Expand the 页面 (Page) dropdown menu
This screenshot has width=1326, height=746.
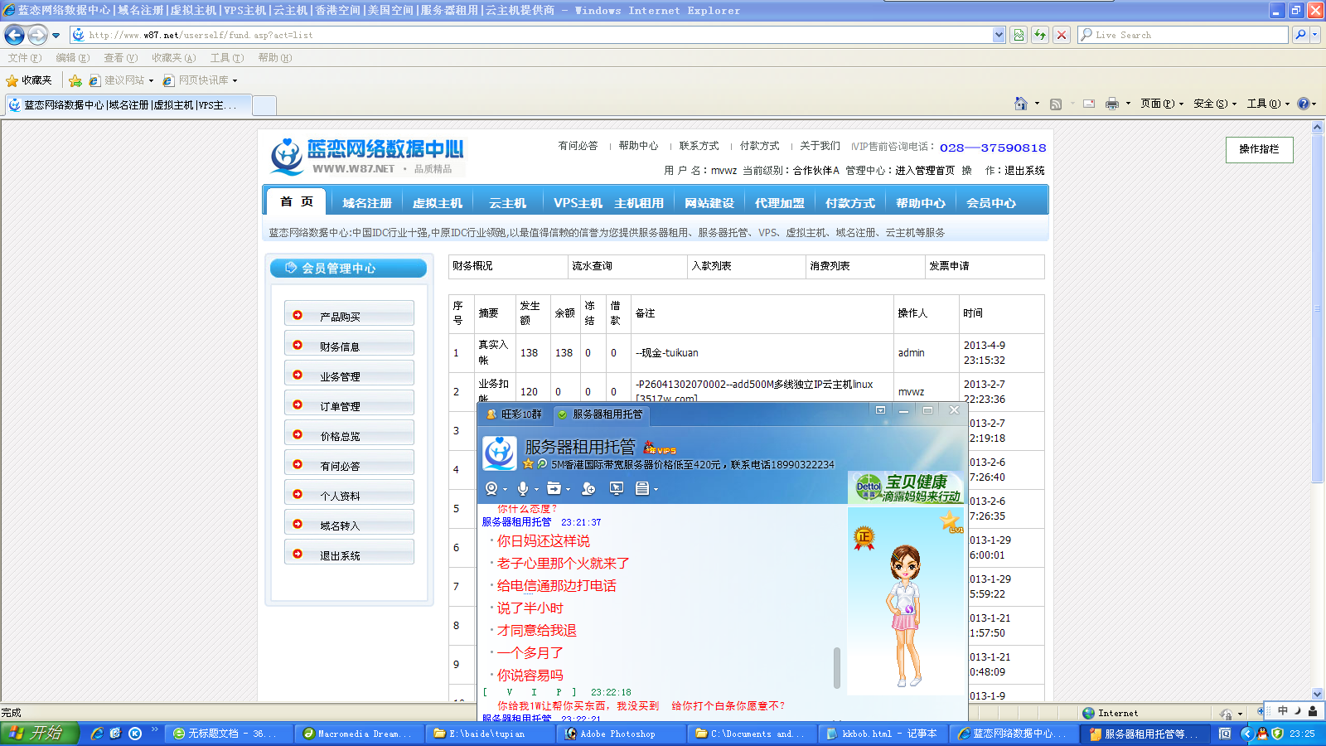(x=1161, y=104)
